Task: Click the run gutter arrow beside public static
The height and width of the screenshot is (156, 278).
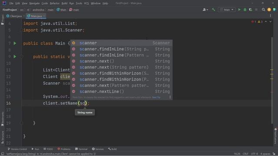Action: [x=15, y=57]
